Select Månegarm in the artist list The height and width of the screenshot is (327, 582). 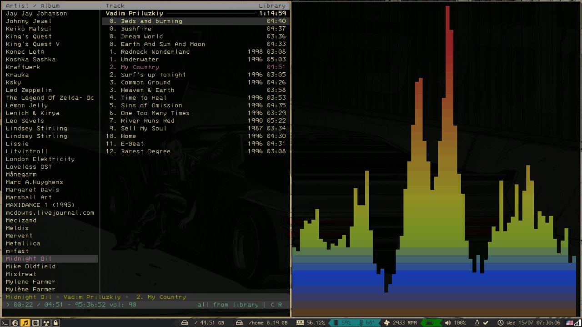coord(21,174)
